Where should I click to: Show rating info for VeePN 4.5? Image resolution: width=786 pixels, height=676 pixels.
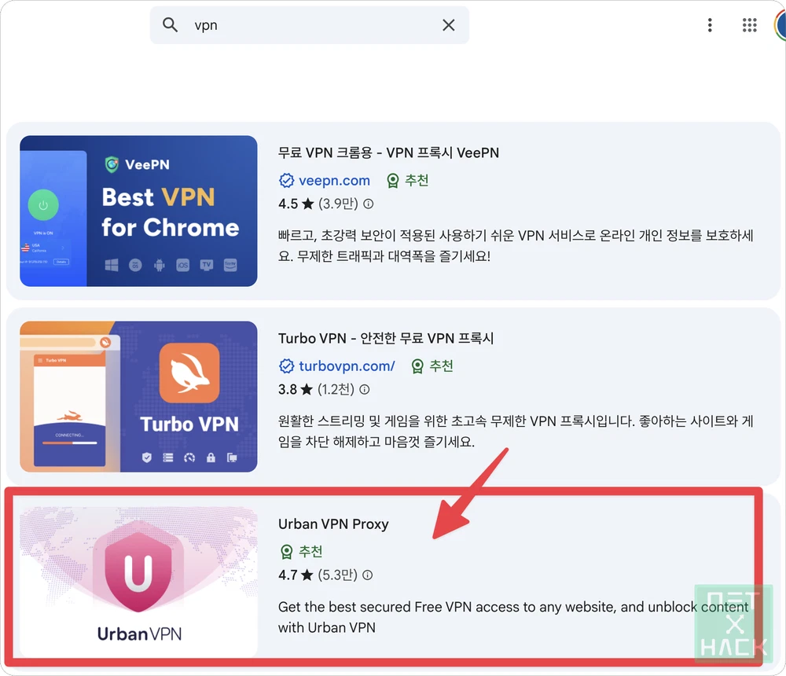[369, 204]
